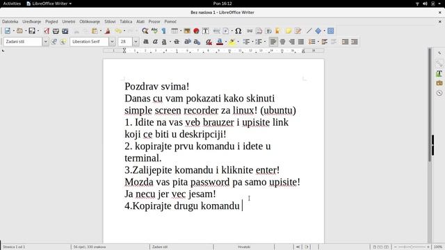
Task: Open the underline style dropdown arrow
Action: click(170, 42)
